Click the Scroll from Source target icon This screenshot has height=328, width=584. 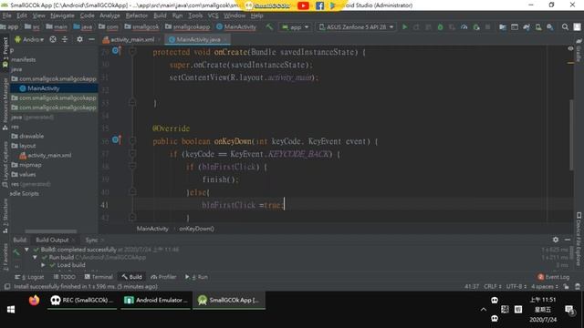coord(53,39)
